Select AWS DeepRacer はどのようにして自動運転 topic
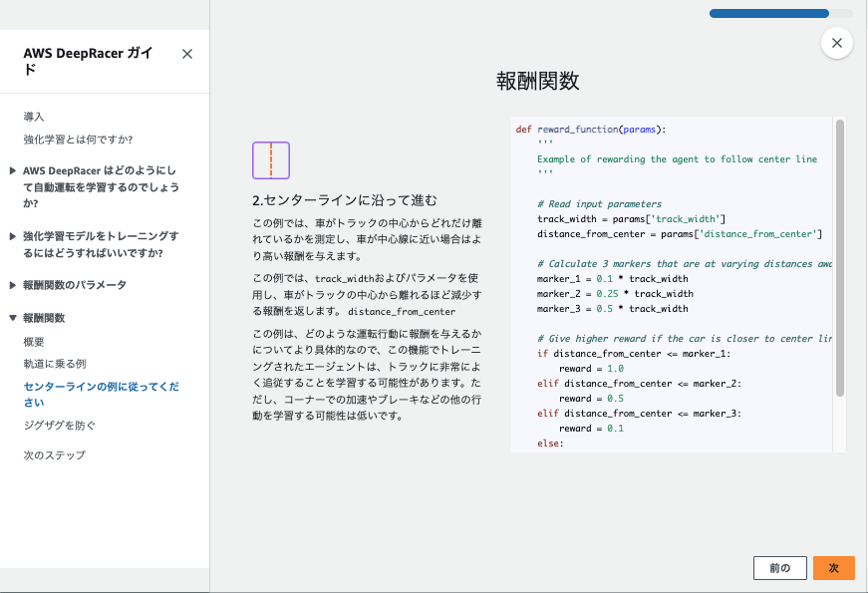 102,186
